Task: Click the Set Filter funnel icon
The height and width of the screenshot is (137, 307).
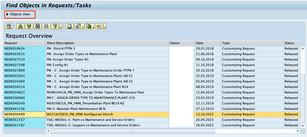Action: (x=55, y=26)
